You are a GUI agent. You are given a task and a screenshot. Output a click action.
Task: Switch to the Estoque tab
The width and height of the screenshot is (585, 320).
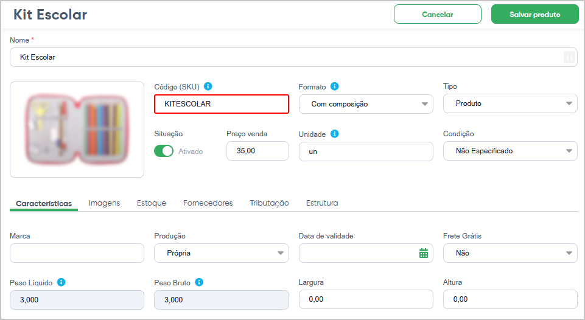coord(152,203)
